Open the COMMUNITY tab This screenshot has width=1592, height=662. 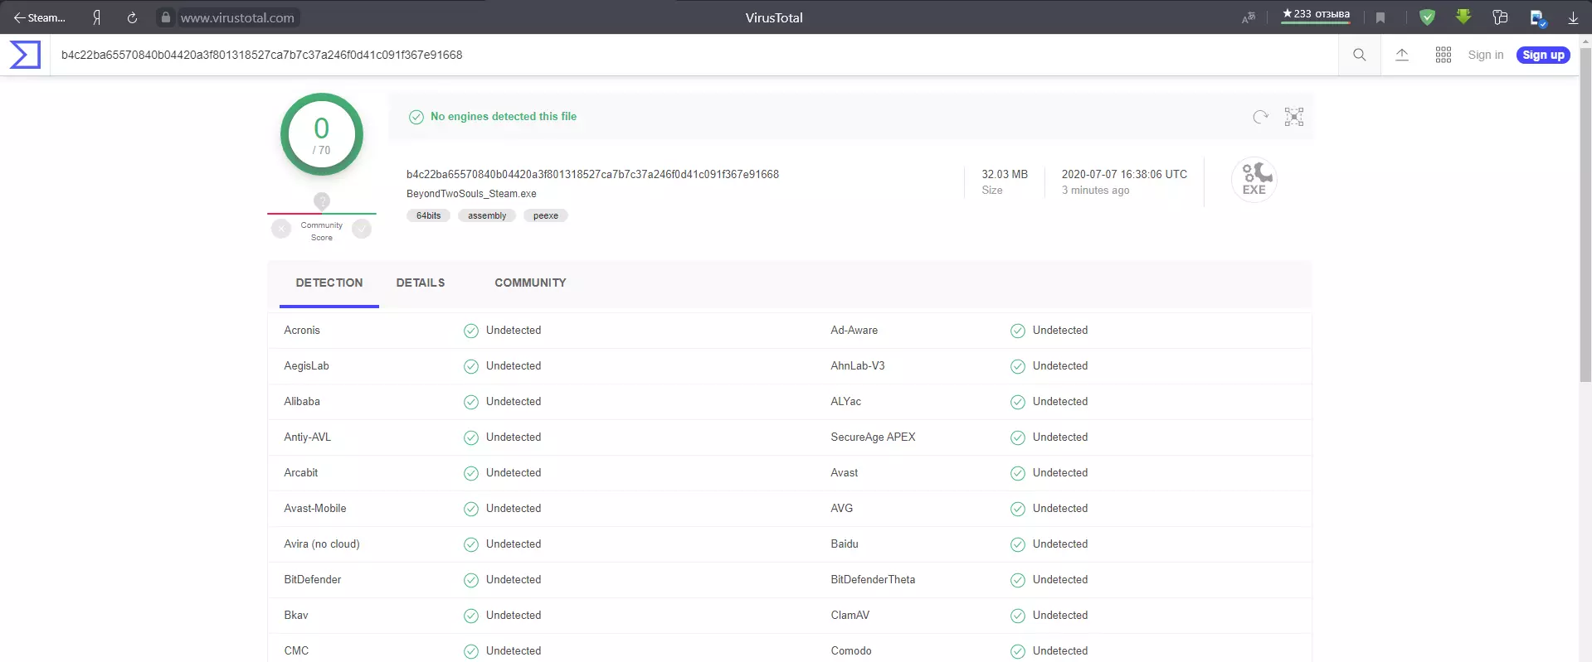(x=530, y=283)
